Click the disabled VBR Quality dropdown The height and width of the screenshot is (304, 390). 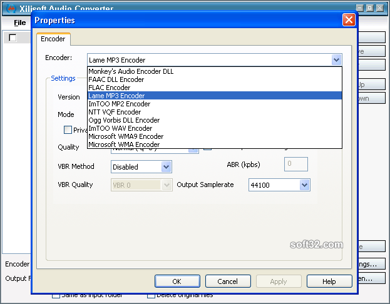(x=141, y=185)
